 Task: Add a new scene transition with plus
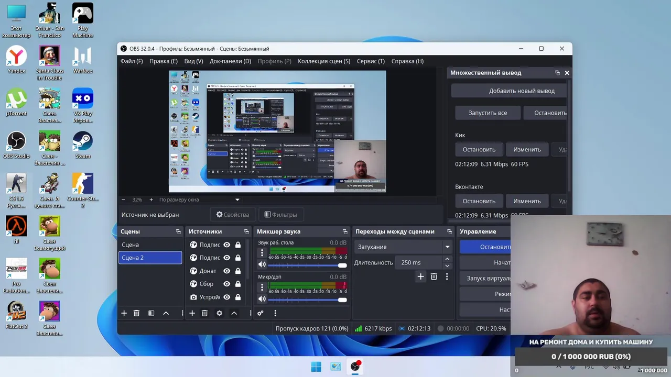pos(420,276)
